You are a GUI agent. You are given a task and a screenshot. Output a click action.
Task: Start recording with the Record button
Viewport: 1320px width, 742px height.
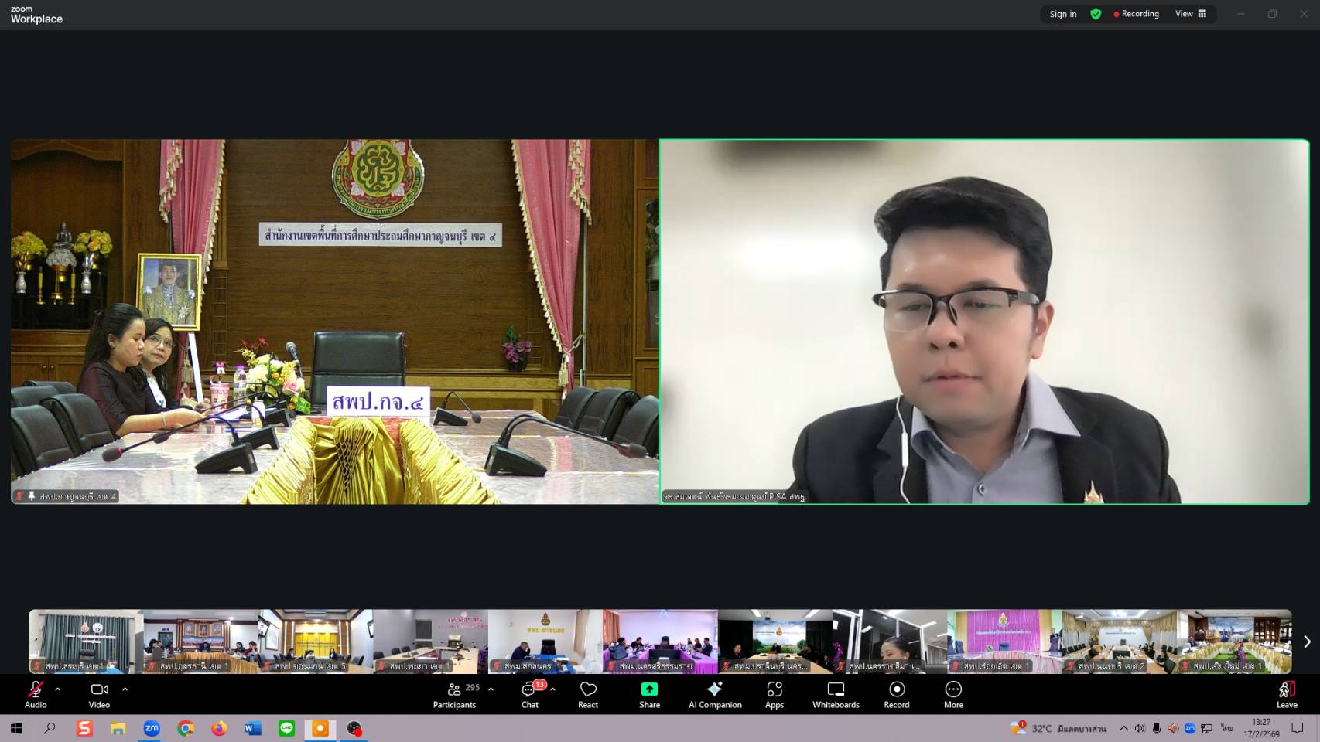tap(897, 693)
